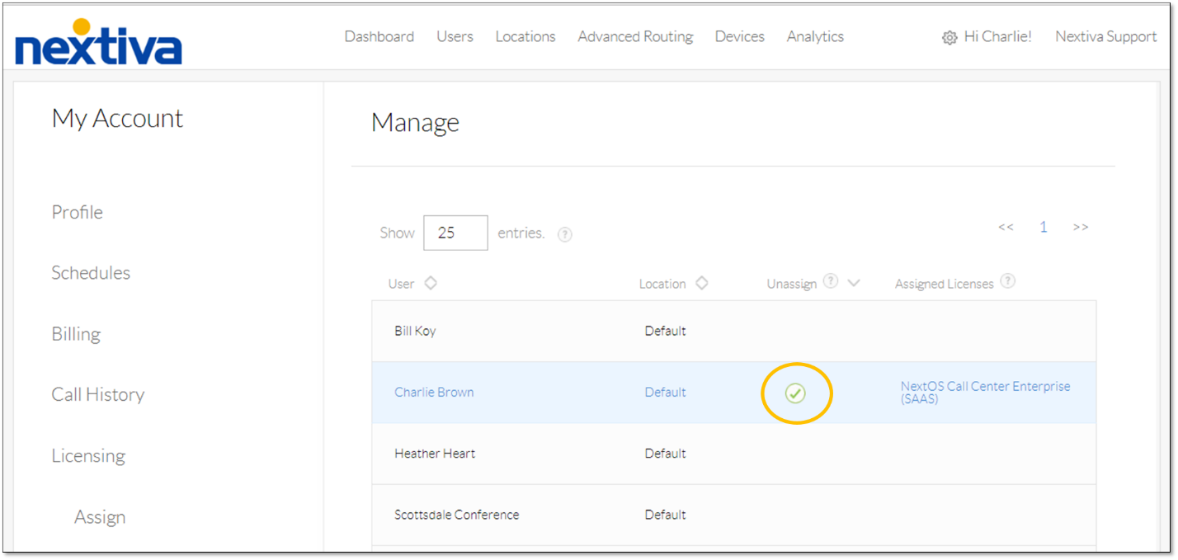Viewport: 1178px width, 560px height.
Task: Open the Analytics menu
Action: (x=815, y=36)
